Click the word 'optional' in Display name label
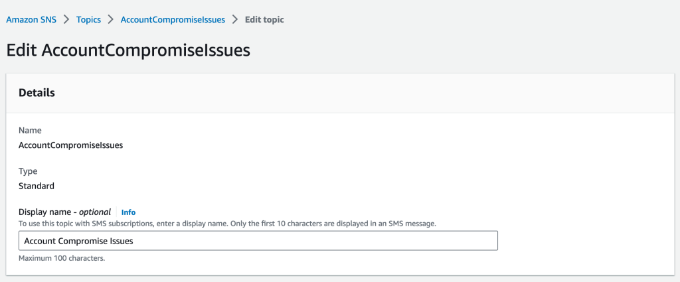 coord(94,212)
